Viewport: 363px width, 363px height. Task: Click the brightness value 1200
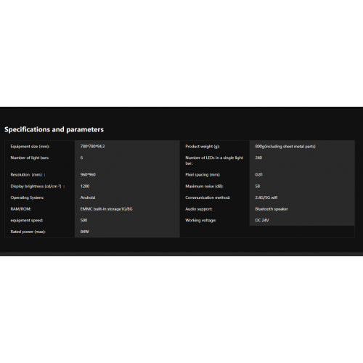click(x=85, y=187)
